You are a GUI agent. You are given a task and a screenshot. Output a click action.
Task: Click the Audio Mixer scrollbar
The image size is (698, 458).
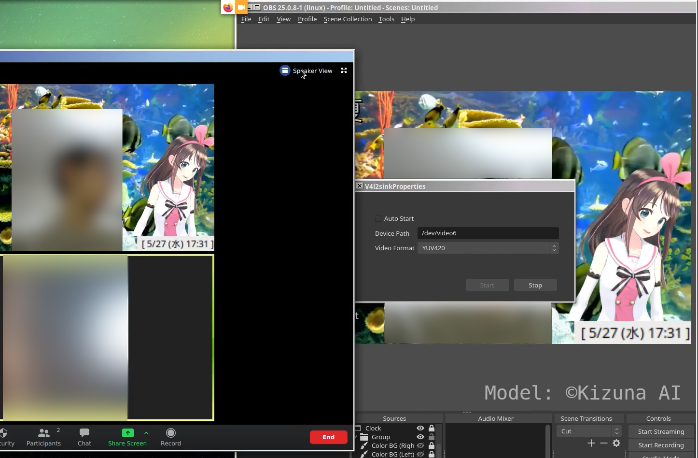[x=547, y=441]
